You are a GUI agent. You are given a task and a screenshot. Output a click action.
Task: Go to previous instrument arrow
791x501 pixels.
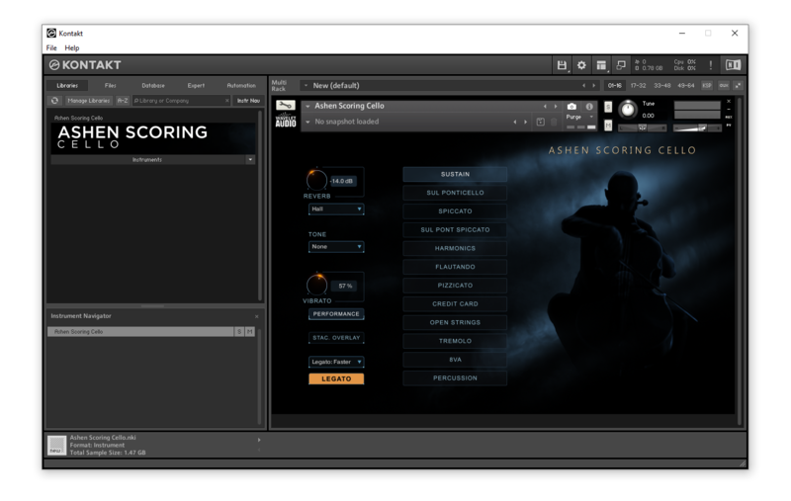(x=545, y=107)
